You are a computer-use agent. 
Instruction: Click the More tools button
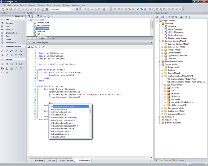click(x=20, y=16)
